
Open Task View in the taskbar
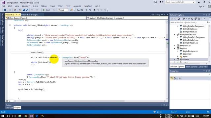pos(14,116)
